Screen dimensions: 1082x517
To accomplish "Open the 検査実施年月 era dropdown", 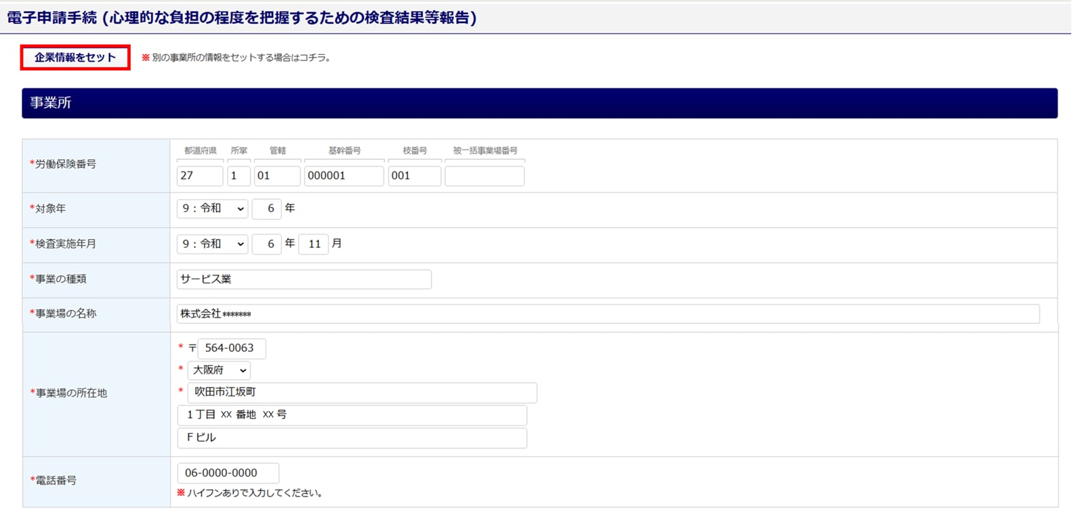I will (213, 244).
